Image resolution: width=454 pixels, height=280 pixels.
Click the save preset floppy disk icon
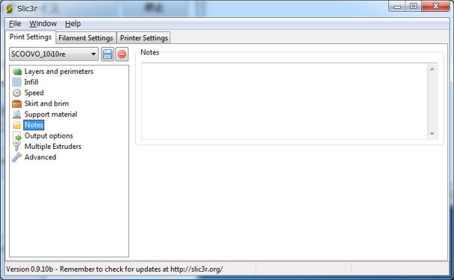pos(108,54)
